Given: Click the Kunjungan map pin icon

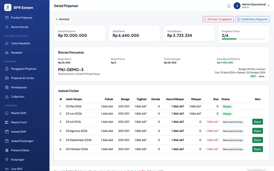Looking at the screenshot, I should click(x=7, y=159).
